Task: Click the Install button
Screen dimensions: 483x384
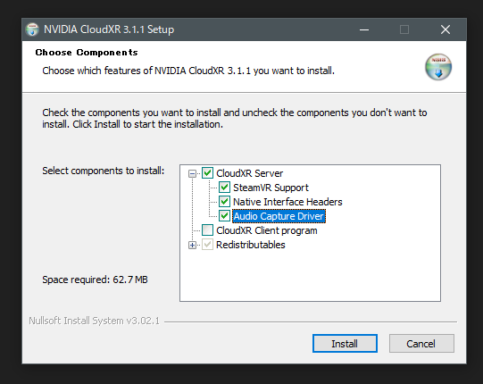Action: tap(345, 343)
